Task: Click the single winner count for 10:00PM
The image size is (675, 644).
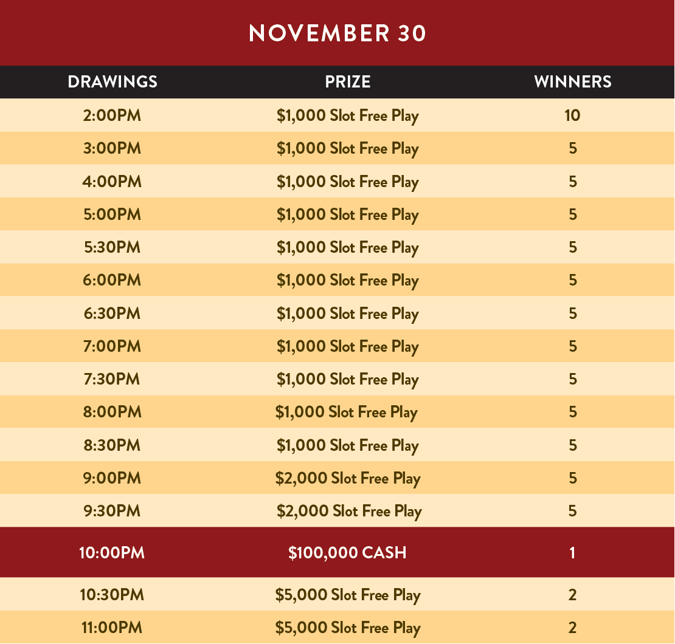Action: coord(572,553)
